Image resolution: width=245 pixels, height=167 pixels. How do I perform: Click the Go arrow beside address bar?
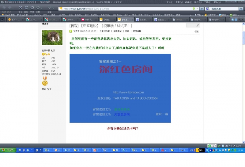(202, 9)
